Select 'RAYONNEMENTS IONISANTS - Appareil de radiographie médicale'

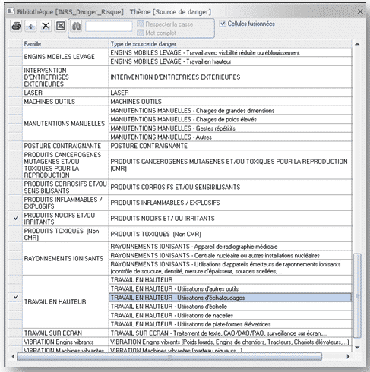[230, 247]
